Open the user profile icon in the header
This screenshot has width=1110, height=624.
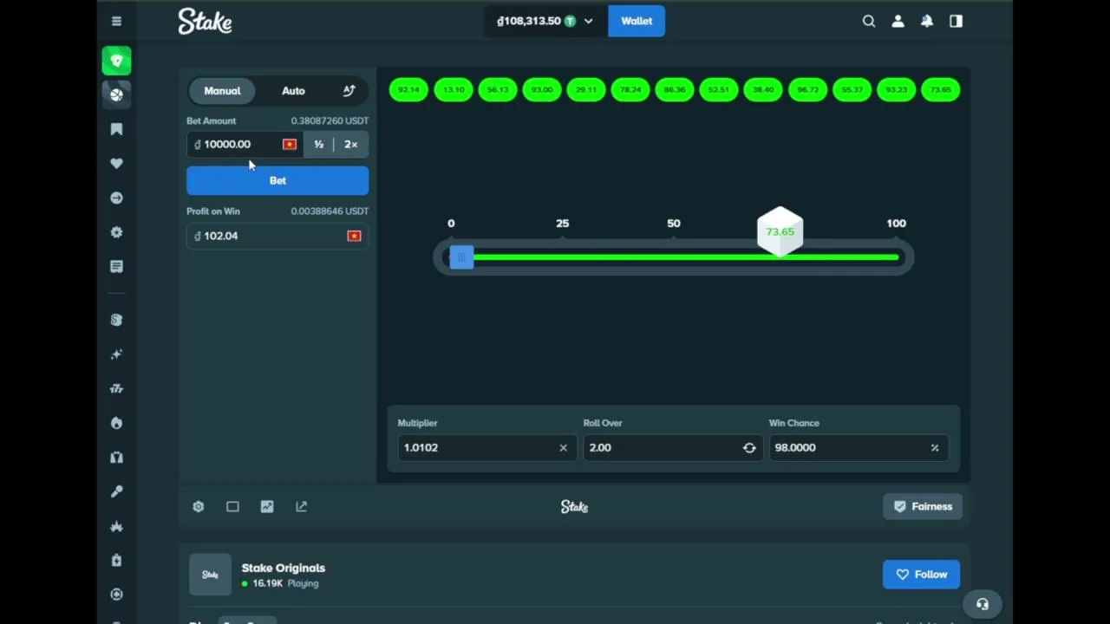pyautogui.click(x=898, y=21)
